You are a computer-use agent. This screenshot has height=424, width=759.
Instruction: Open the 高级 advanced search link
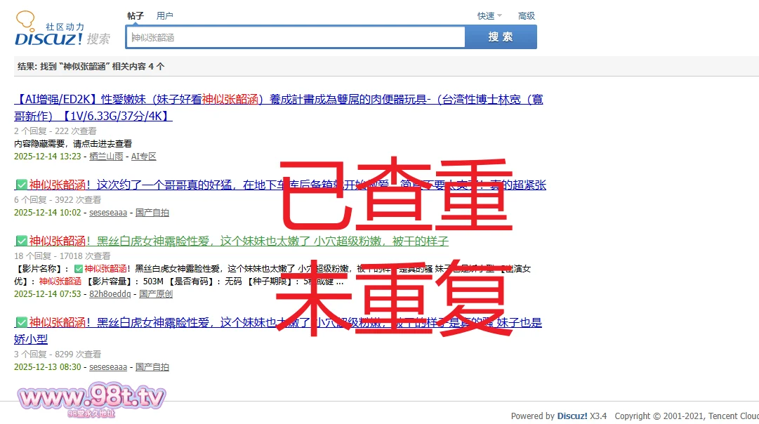tap(527, 15)
